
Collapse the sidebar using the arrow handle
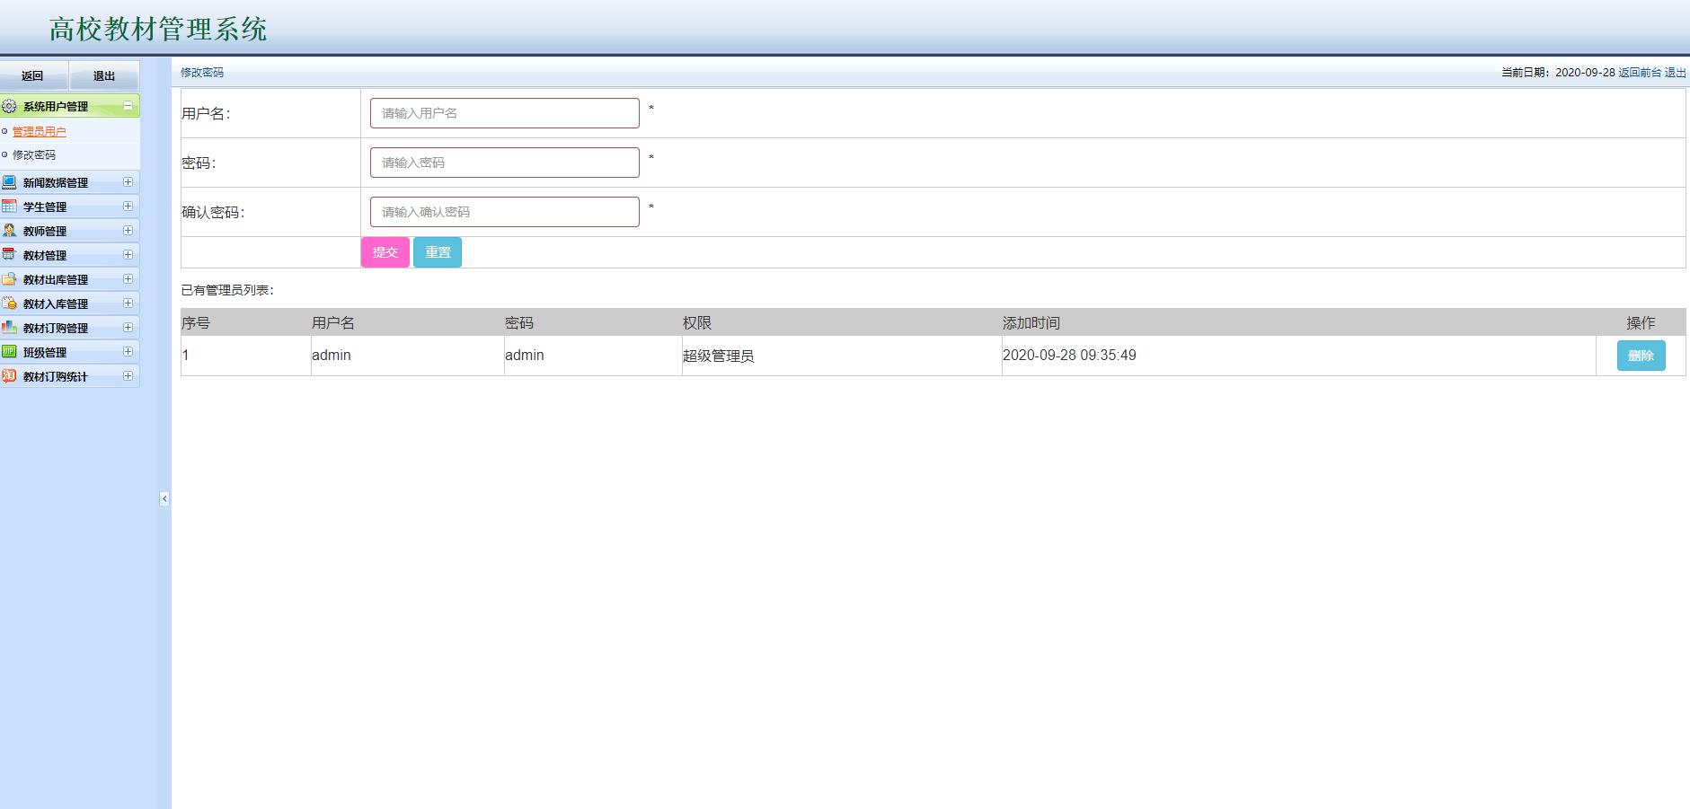pyautogui.click(x=164, y=499)
